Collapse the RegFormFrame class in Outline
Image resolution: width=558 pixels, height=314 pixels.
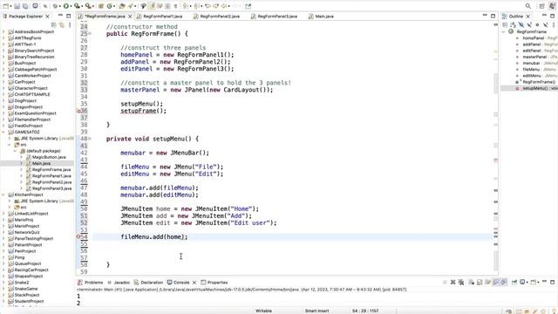click(504, 31)
